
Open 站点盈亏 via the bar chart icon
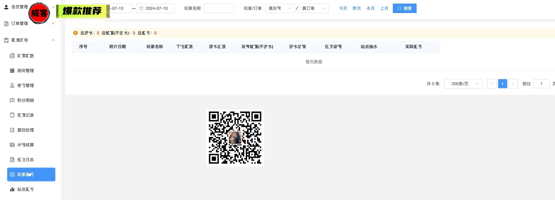pos(12,189)
